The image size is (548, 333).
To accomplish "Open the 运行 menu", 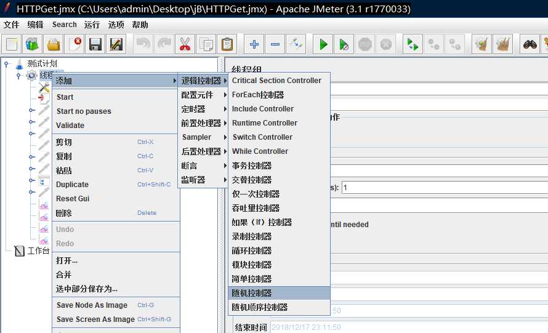I will tap(92, 25).
